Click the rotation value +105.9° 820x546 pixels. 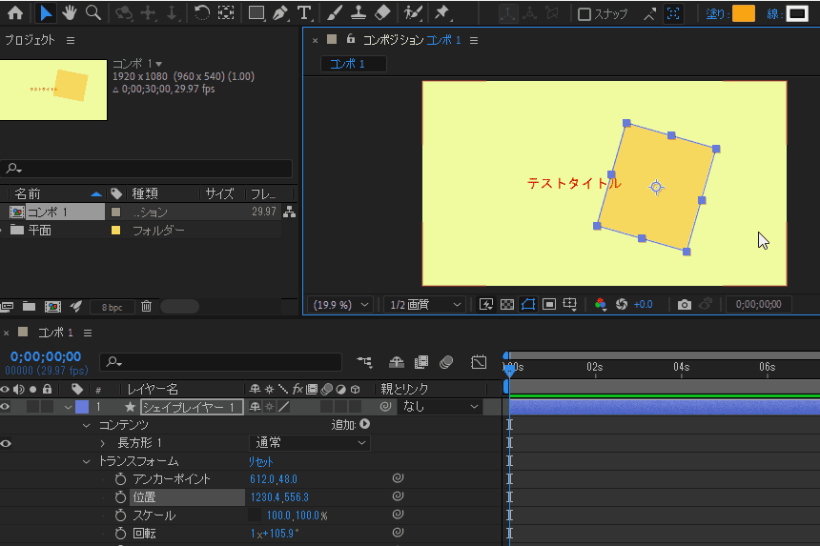coord(281,534)
